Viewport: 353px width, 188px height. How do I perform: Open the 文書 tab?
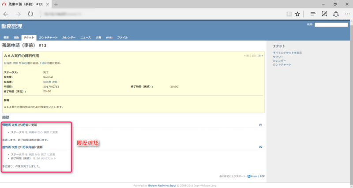[98, 38]
